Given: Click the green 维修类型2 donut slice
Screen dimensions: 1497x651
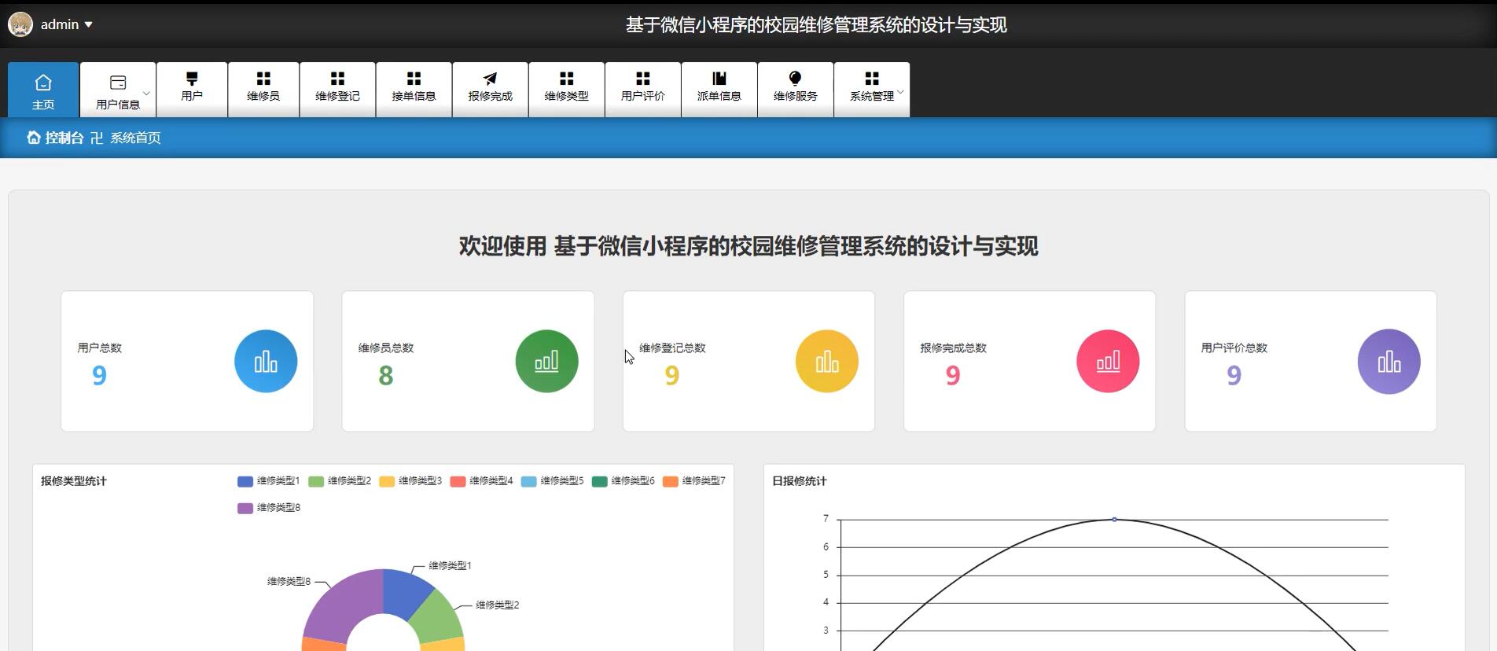Looking at the screenshot, I should (436, 617).
